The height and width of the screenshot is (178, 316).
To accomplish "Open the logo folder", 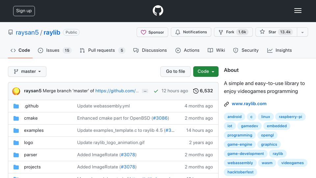I will [28, 143].
